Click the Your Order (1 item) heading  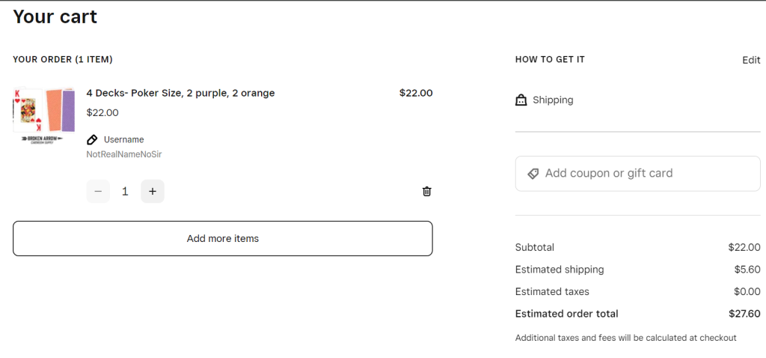63,59
